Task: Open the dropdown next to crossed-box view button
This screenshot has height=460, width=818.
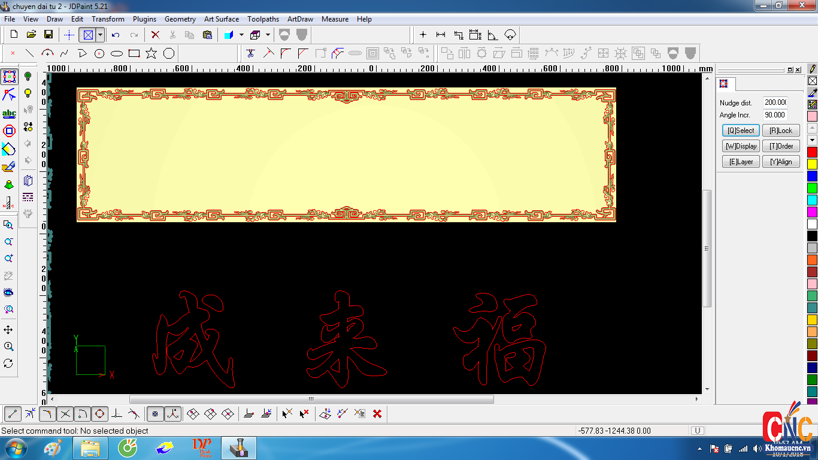Action: tap(100, 35)
